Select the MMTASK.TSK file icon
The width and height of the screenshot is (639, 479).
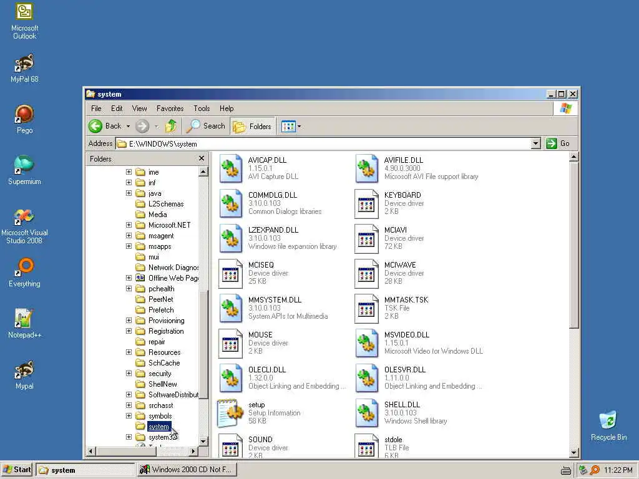366,308
